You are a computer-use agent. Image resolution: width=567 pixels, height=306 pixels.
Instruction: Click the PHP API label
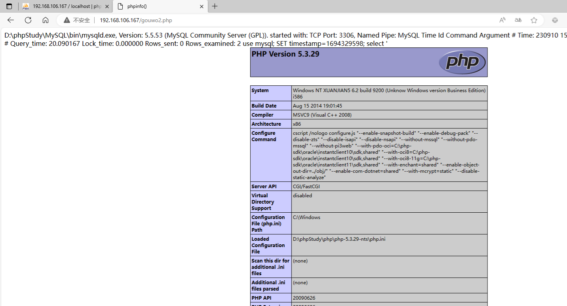(x=261, y=298)
